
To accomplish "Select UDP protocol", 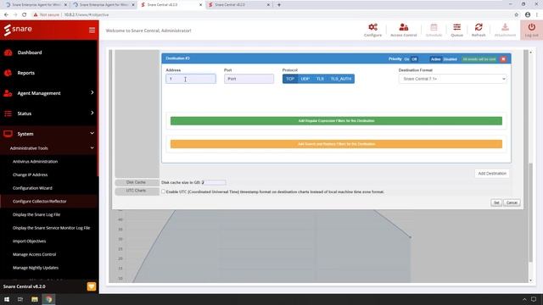I will pyautogui.click(x=305, y=79).
